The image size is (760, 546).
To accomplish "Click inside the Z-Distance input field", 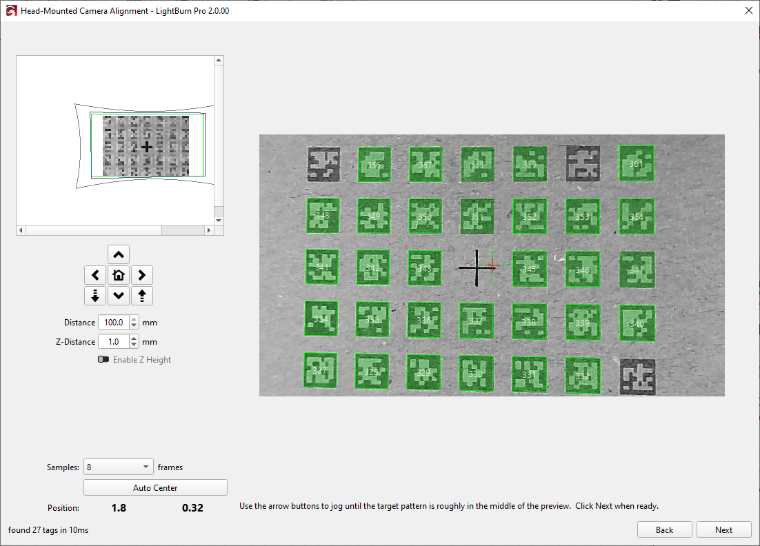I will click(113, 342).
